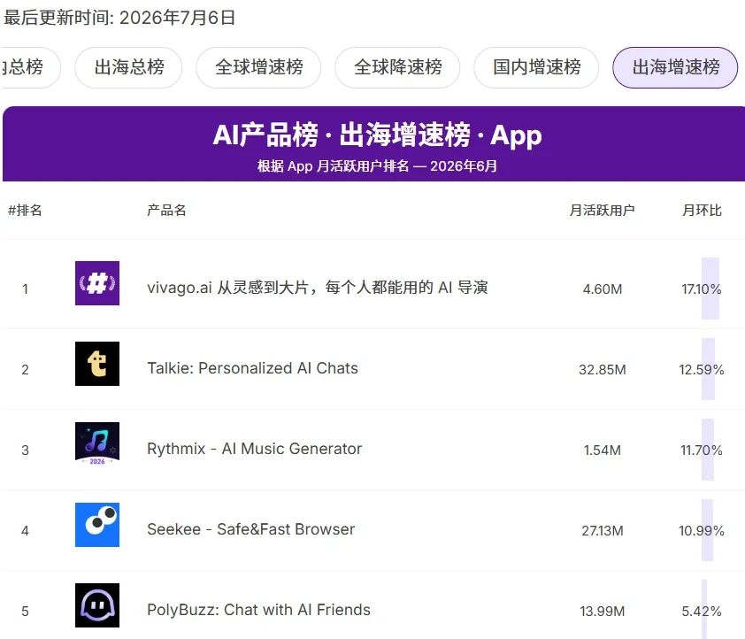Click the 27.13M monthly users value
Image resolution: width=745 pixels, height=639 pixels.
tap(602, 531)
